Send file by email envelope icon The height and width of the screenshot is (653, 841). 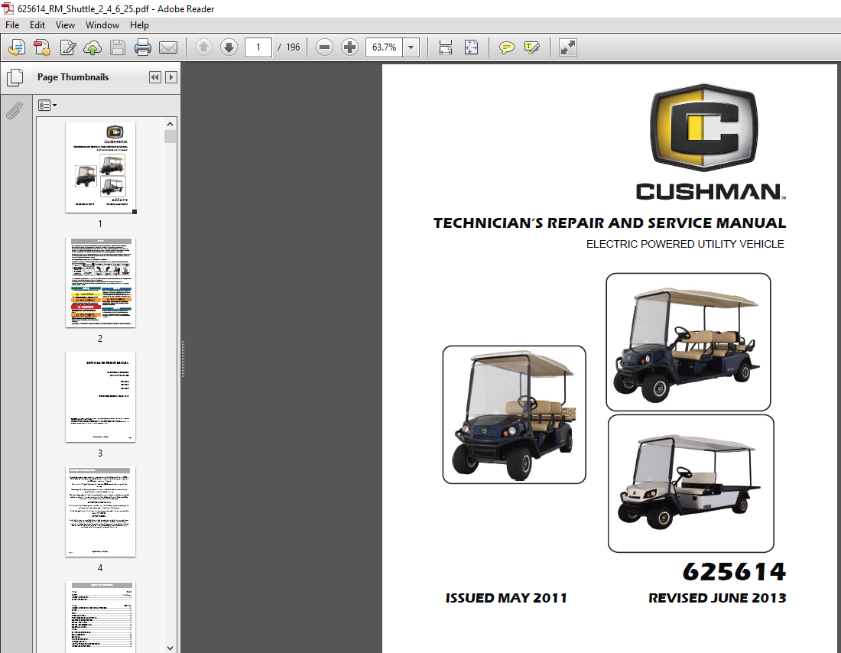pos(168,47)
